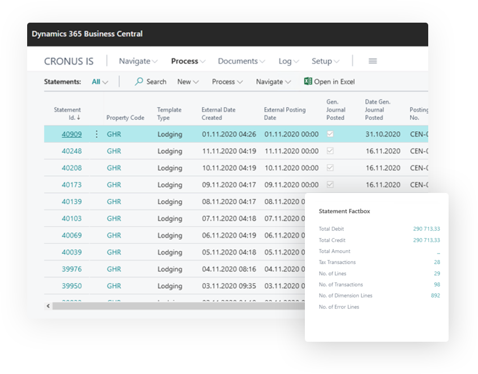Viewport: 478px width, 374px height.
Task: Click Gen. Journal Posted column header
Action: [336, 110]
